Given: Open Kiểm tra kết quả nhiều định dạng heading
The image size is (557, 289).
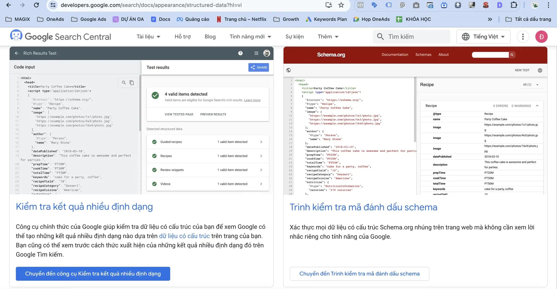Looking at the screenshot, I should tap(84, 207).
